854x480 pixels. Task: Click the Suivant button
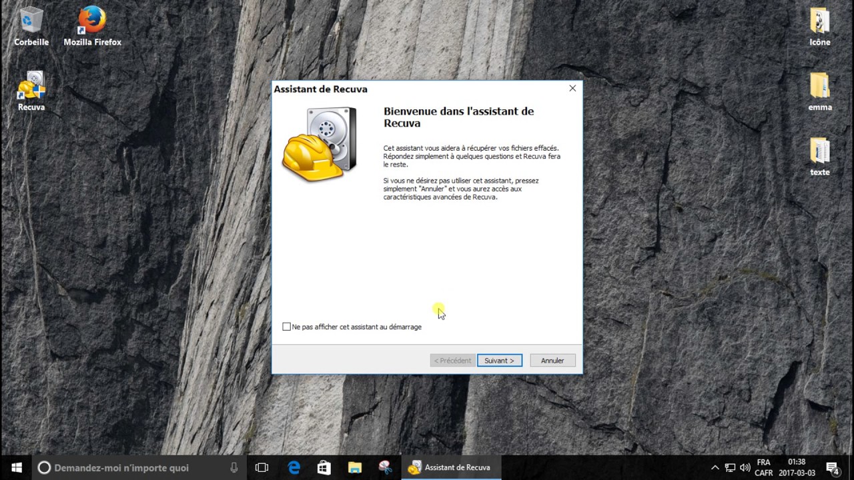500,360
